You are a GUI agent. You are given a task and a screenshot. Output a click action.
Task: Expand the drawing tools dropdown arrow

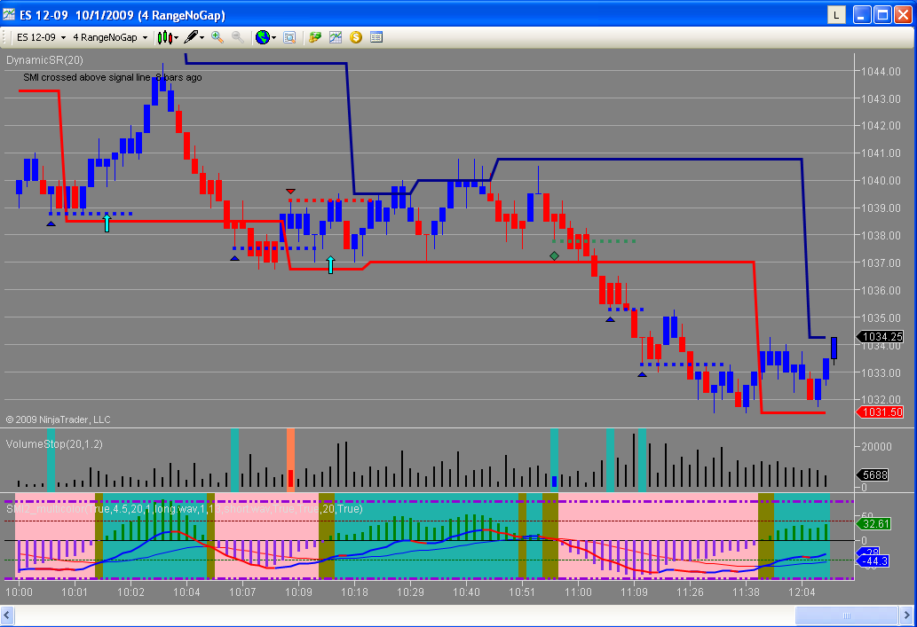202,38
